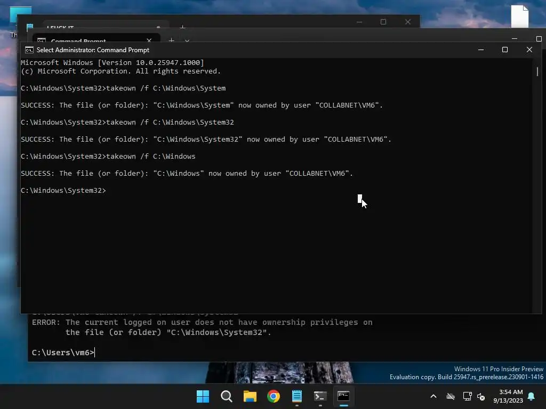Launch File Explorer from taskbar
The height and width of the screenshot is (409, 546).
tap(250, 396)
